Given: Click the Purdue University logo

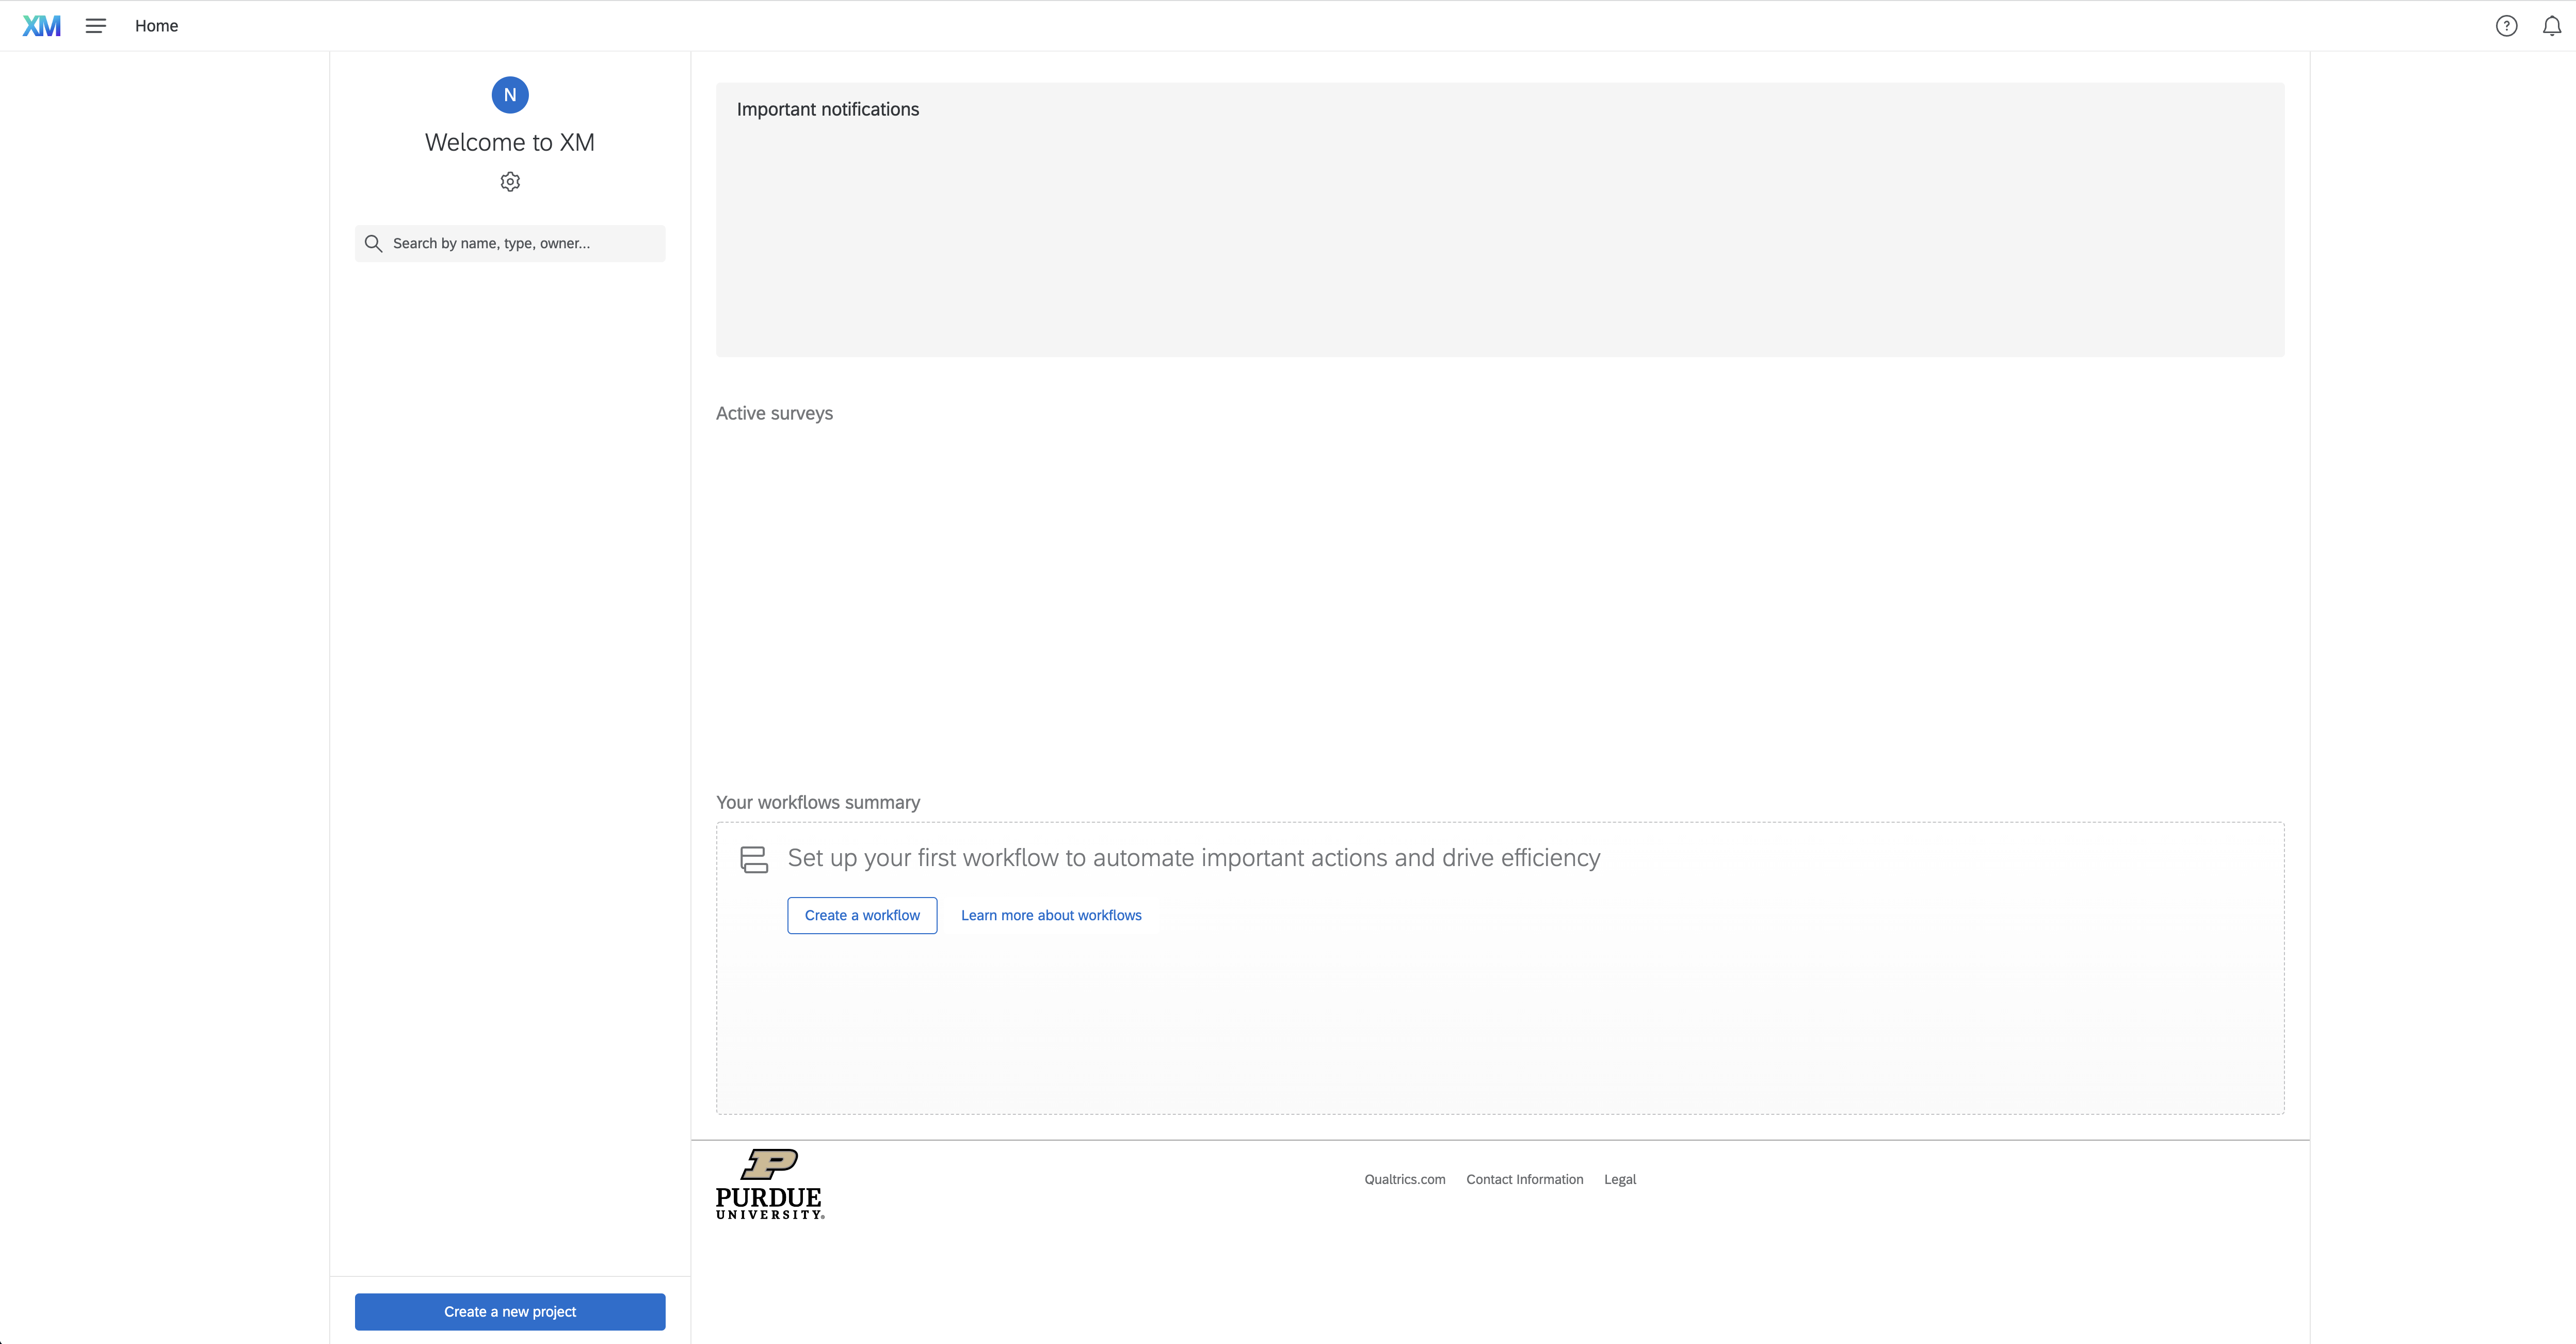Looking at the screenshot, I should 769,1184.
